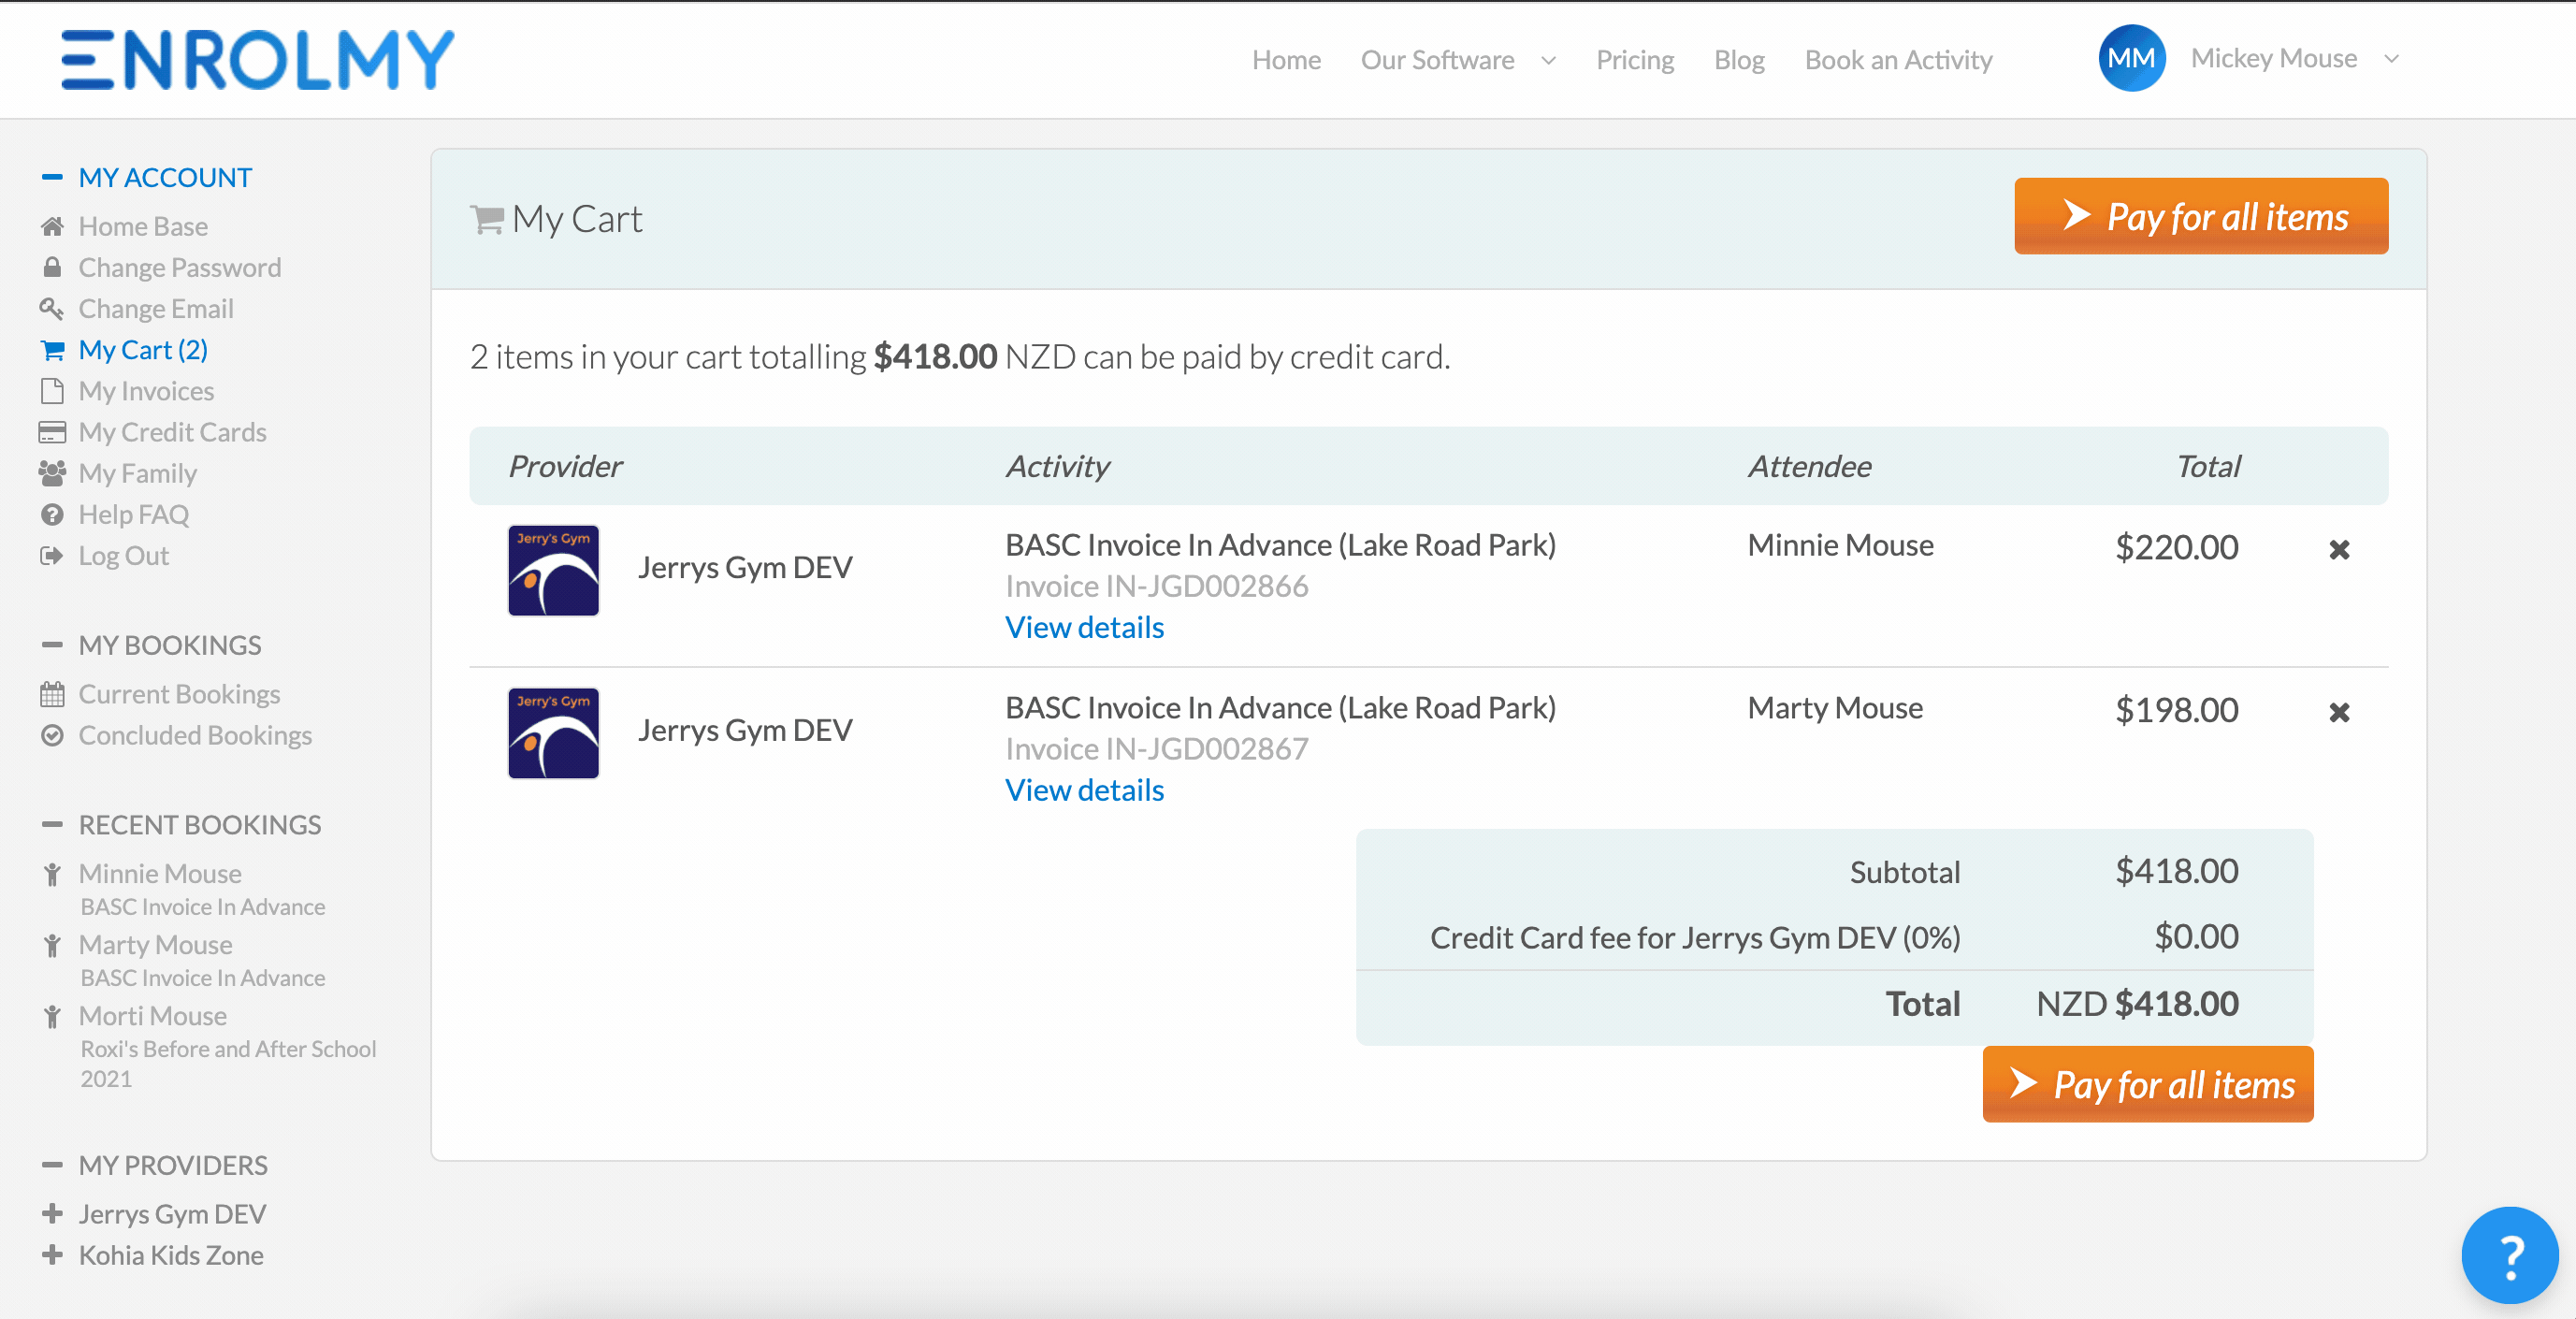Click the Credit Card fee $0.00 value
This screenshot has width=2576, height=1319.
coord(2196,936)
